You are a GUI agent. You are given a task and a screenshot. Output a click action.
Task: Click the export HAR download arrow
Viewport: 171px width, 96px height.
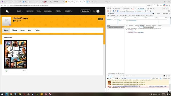pos(150,11)
